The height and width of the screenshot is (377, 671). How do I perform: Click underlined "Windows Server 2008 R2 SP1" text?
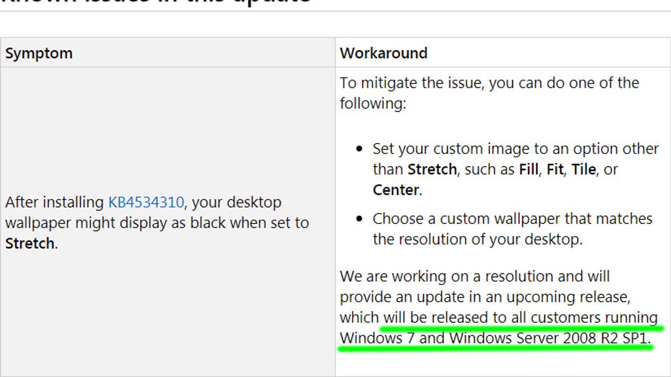(x=549, y=338)
